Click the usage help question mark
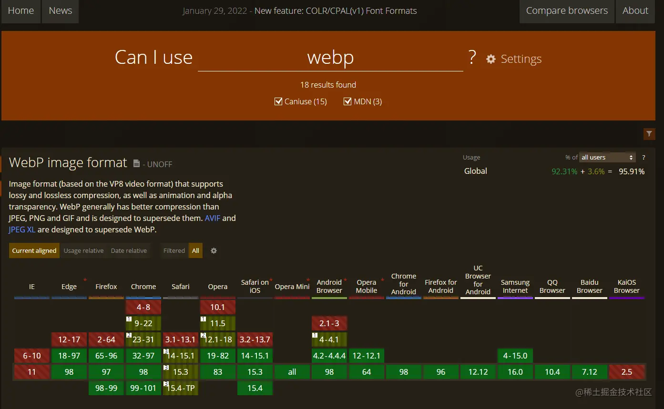The image size is (664, 409). pyautogui.click(x=644, y=157)
